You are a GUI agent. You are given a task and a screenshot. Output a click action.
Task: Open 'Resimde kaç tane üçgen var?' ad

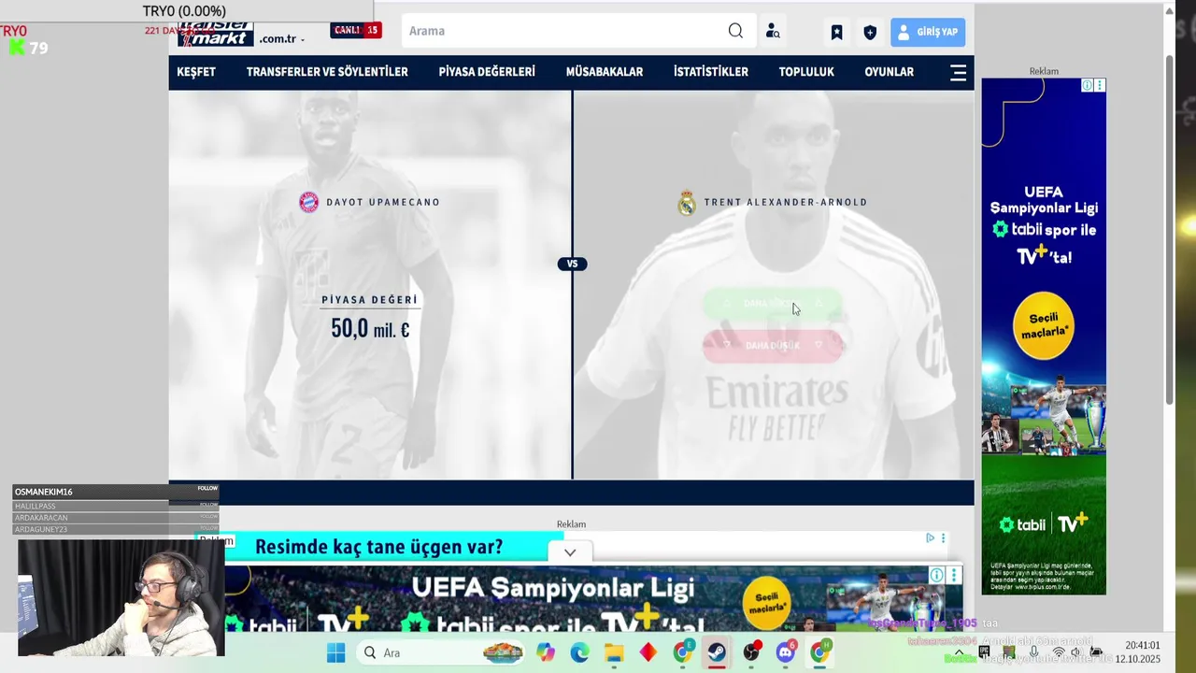[x=378, y=547]
